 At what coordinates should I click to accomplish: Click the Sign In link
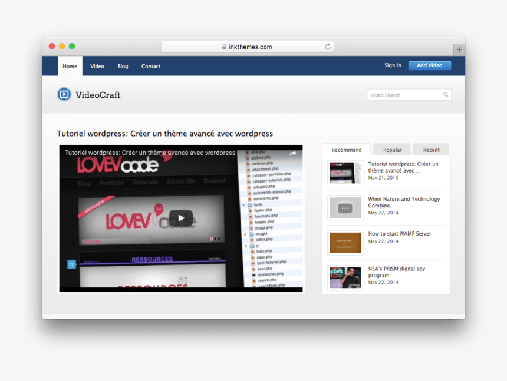click(x=393, y=65)
